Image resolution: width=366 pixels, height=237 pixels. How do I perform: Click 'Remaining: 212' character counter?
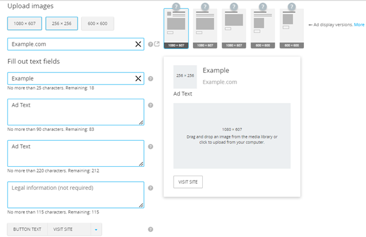(84, 171)
